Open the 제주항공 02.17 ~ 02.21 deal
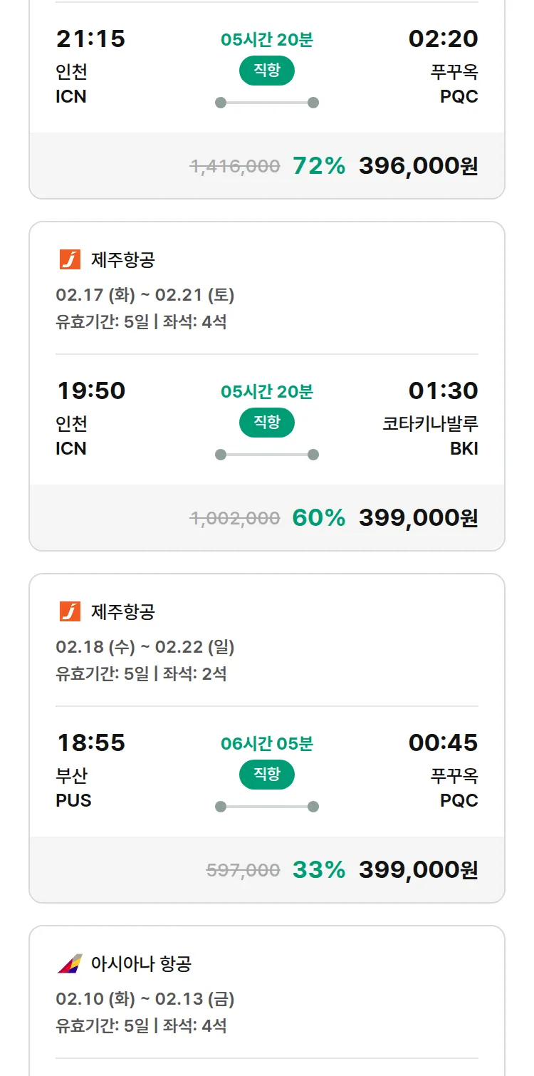The image size is (534, 1076). (x=145, y=294)
